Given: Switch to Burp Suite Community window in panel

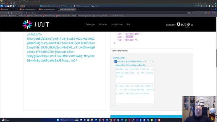Looking at the screenshot, I should click(x=48, y=6).
